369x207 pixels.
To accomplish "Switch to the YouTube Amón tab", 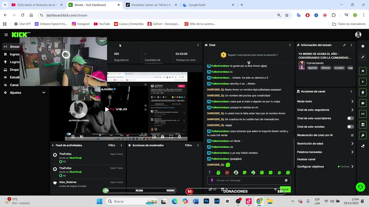I will pos(37,5).
